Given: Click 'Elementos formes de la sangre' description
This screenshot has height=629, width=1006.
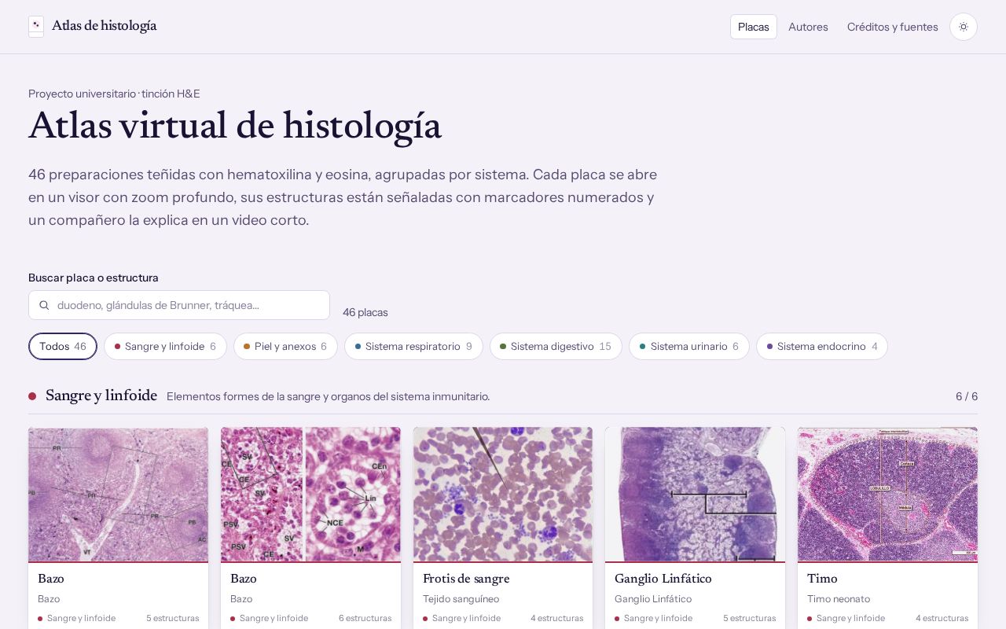Looking at the screenshot, I should click(329, 396).
